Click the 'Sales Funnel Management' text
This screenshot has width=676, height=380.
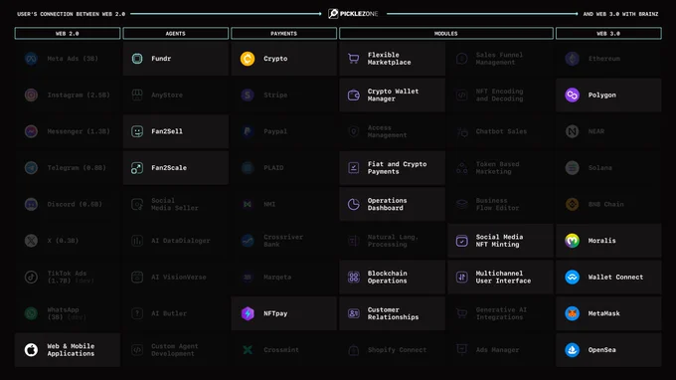click(x=499, y=59)
